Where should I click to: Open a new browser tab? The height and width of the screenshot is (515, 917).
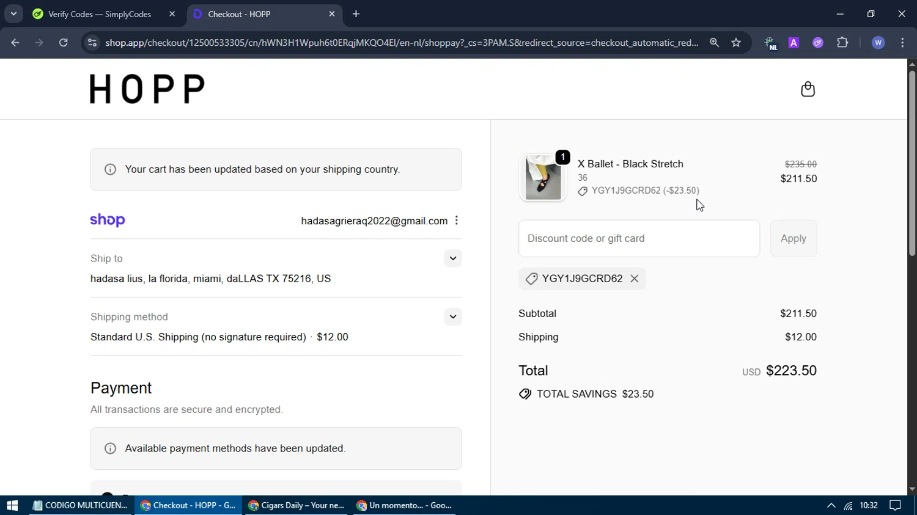356,14
